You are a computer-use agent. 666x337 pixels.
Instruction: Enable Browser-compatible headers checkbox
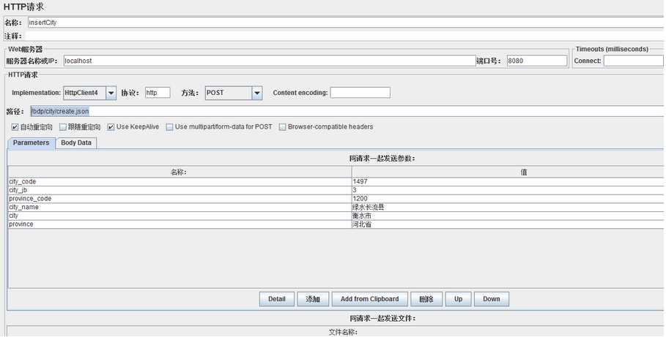283,127
